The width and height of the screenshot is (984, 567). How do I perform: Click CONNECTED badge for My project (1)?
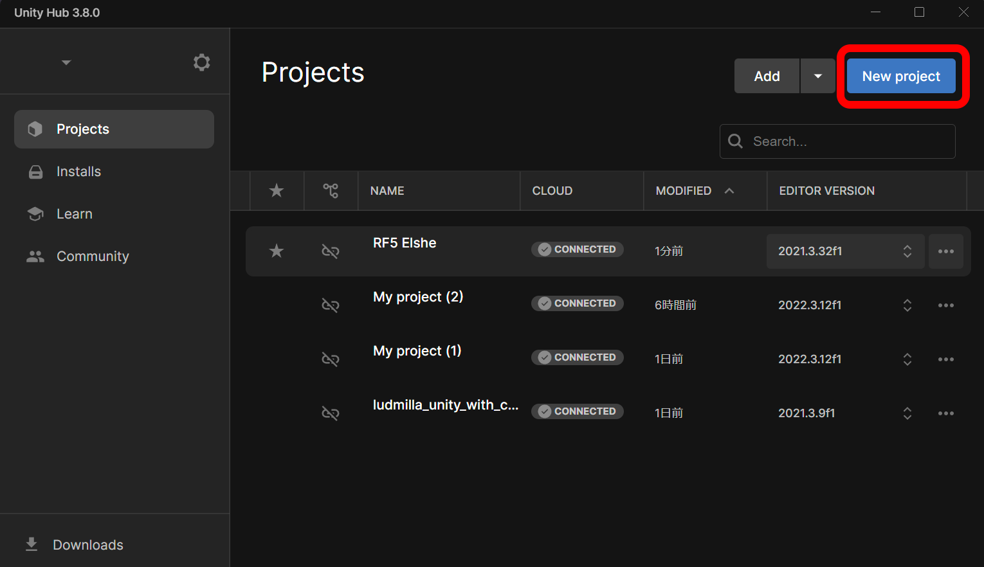pos(578,357)
